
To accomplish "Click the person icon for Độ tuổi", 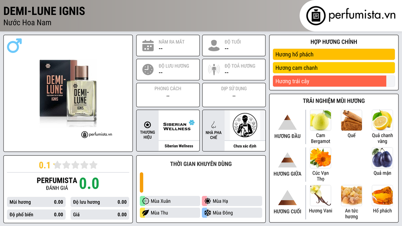I will pos(214,46).
